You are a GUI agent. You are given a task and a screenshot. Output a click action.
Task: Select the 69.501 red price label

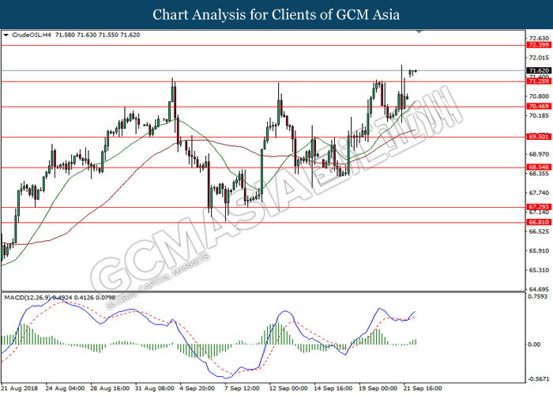(x=539, y=137)
